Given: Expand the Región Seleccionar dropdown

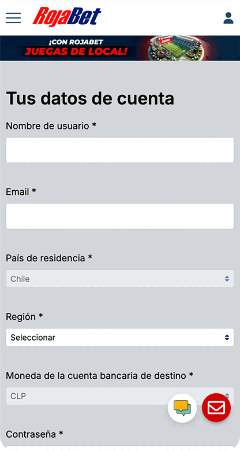Looking at the screenshot, I should tap(120, 338).
